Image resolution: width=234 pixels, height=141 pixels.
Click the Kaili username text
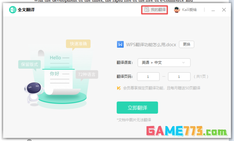[x=189, y=10]
